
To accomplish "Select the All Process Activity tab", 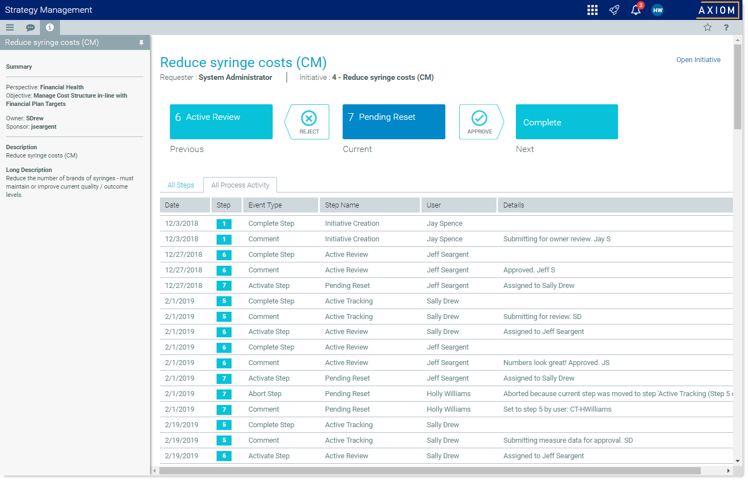I will click(x=240, y=185).
